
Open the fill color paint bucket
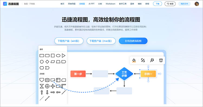pos(134,60)
